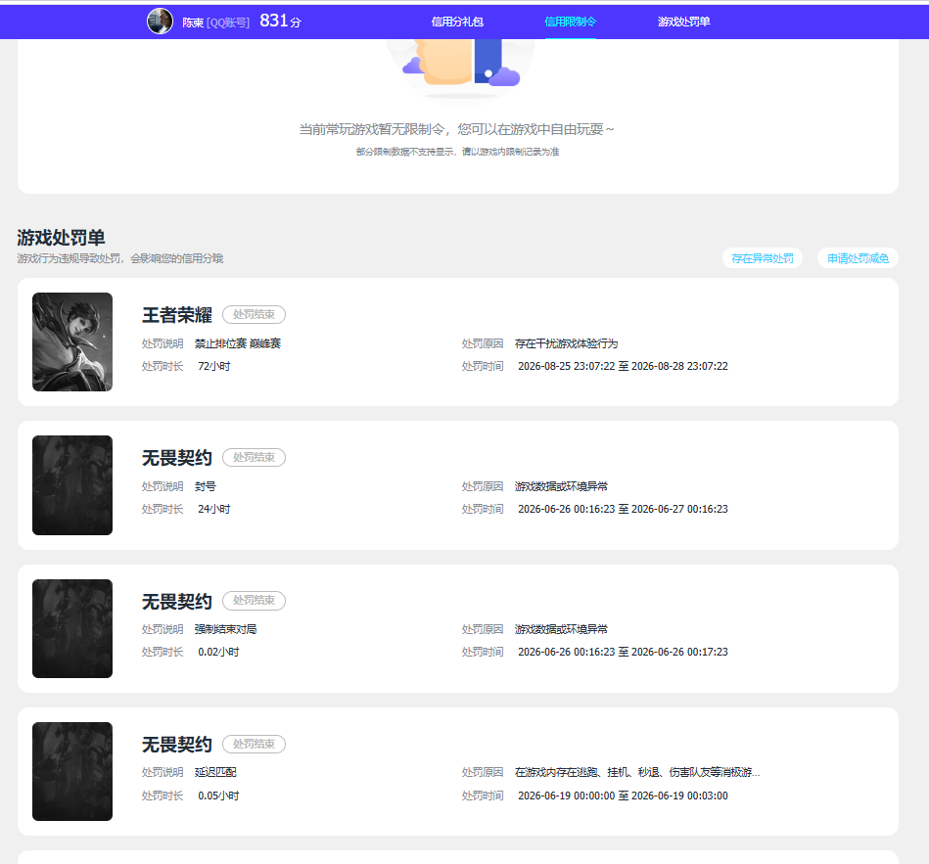Click the 延迟匹配 penalty description
The image size is (929, 864).
[215, 772]
